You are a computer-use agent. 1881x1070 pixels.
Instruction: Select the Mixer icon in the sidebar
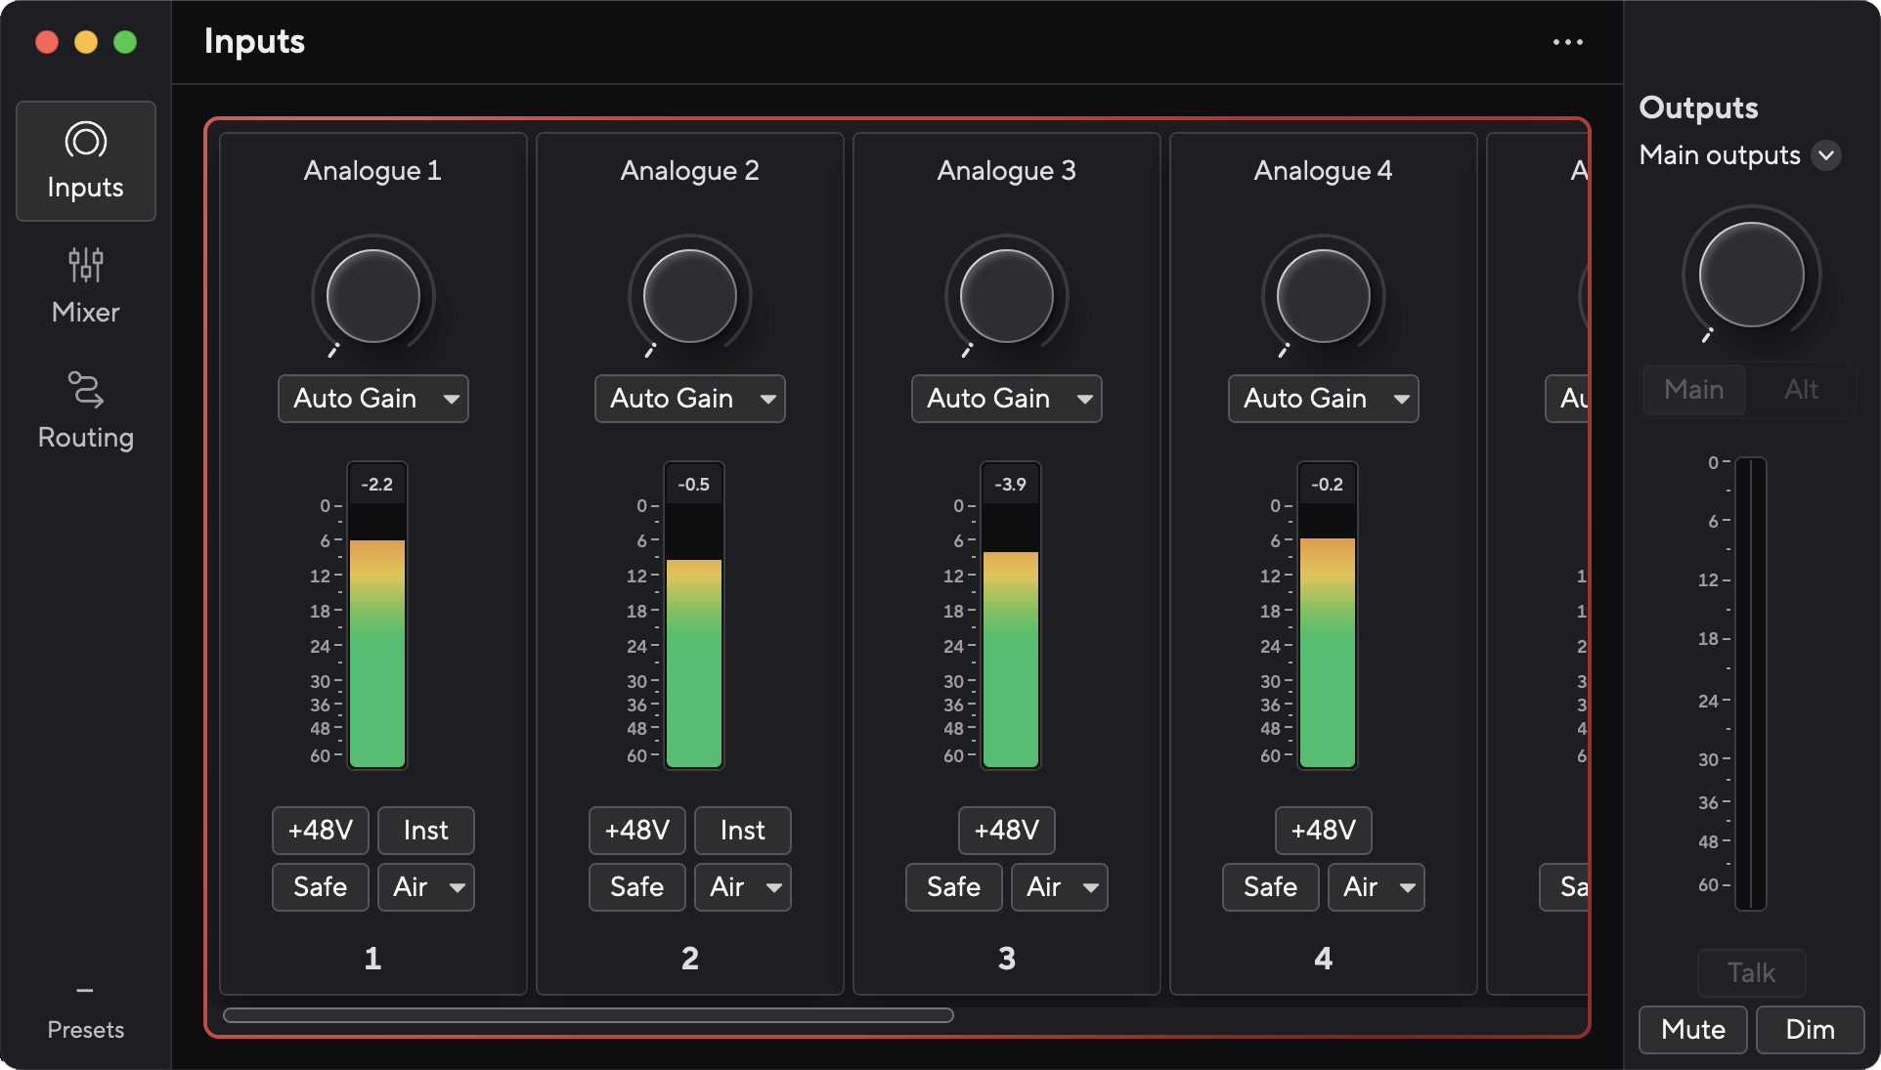coord(85,284)
